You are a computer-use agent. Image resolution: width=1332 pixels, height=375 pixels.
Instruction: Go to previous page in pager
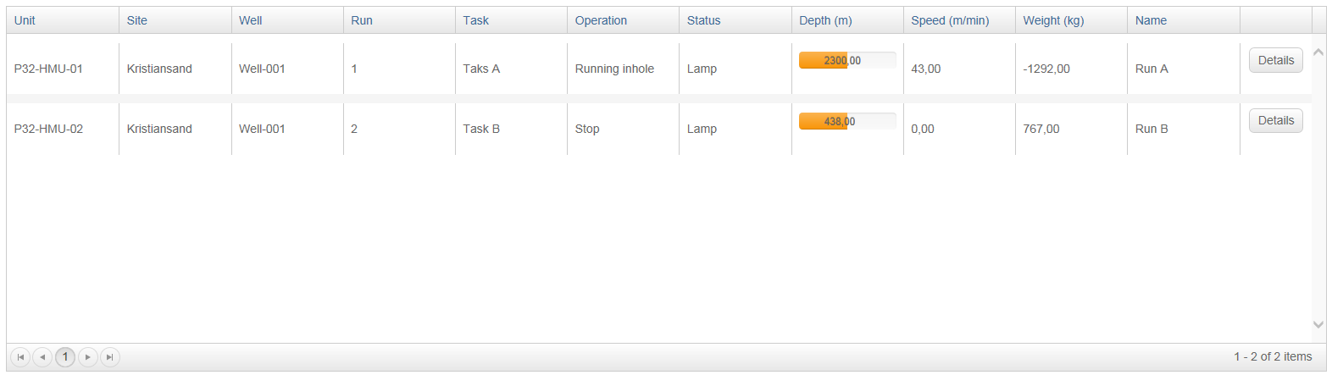[42, 357]
